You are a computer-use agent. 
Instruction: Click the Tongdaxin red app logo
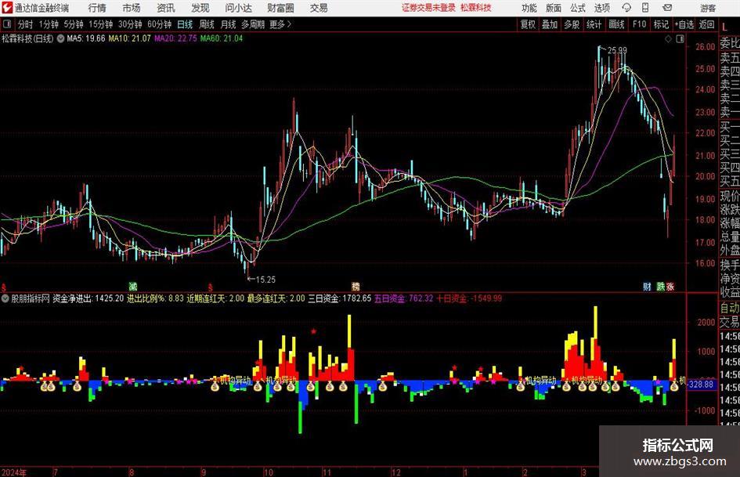coord(7,8)
